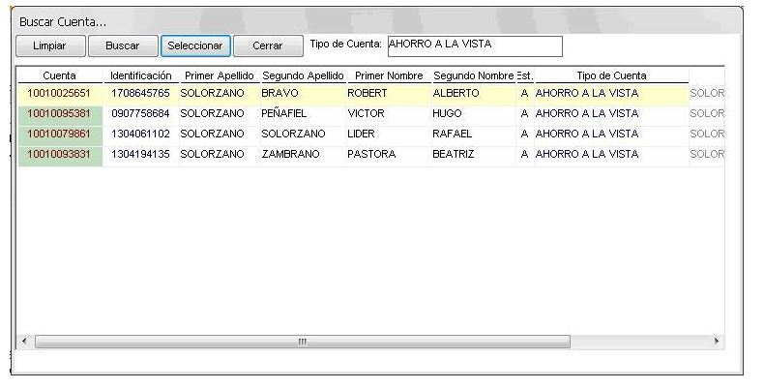Click the PASTORA first name cell
The image size is (764, 389).
389,155
